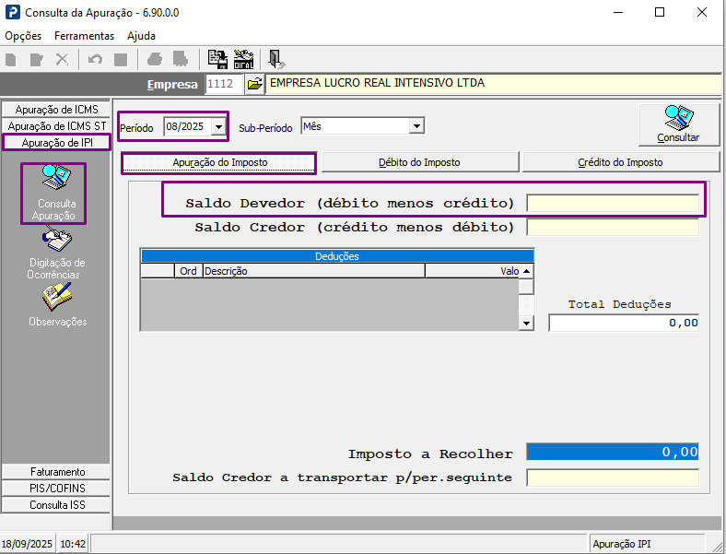Expand the Apuração de ICMS ST section
726x554 pixels.
pos(56,125)
